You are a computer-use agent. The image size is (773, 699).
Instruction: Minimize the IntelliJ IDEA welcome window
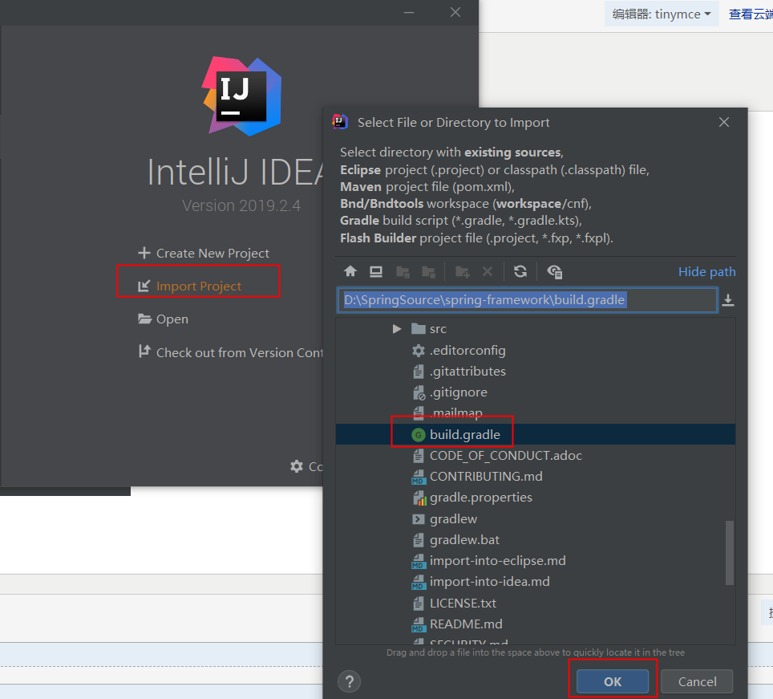(x=409, y=12)
